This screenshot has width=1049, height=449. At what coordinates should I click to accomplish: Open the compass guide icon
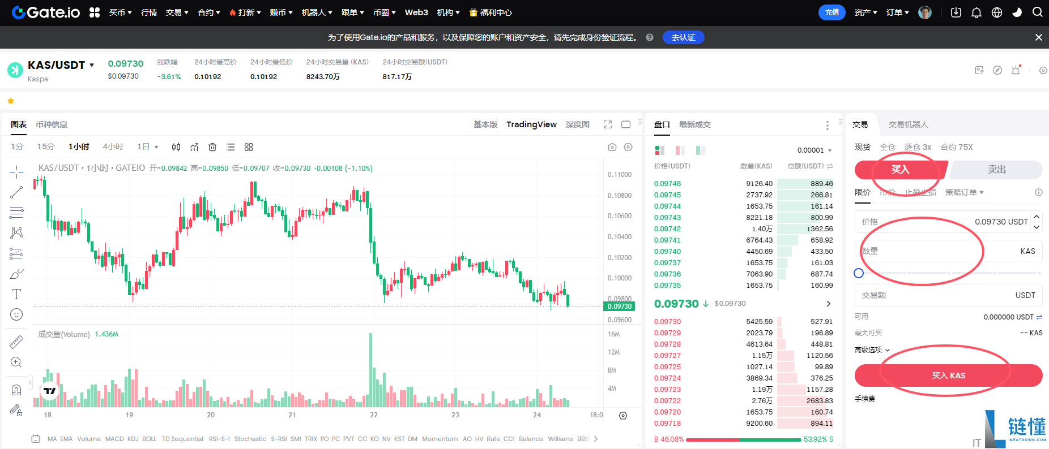point(997,70)
